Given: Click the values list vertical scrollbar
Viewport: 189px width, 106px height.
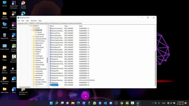Looking at the screenshot, I should [x=155, y=68].
